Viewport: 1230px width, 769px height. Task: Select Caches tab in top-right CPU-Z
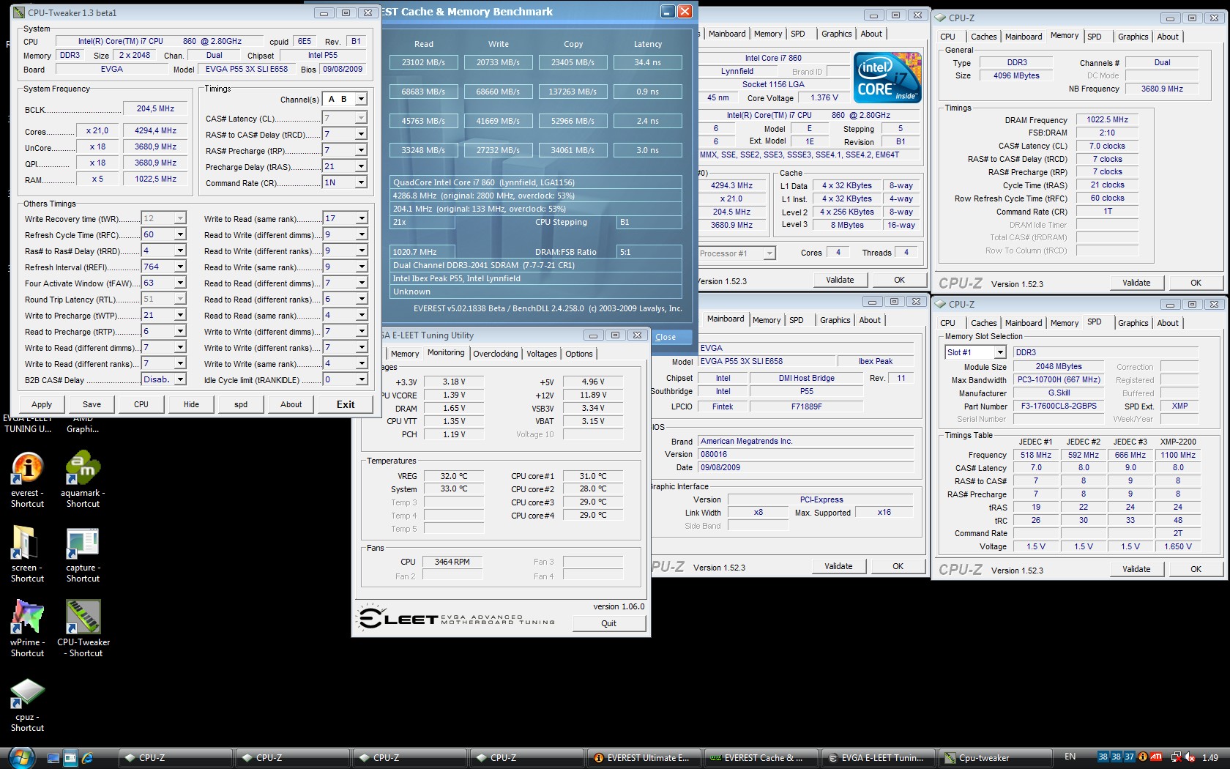pyautogui.click(x=984, y=37)
